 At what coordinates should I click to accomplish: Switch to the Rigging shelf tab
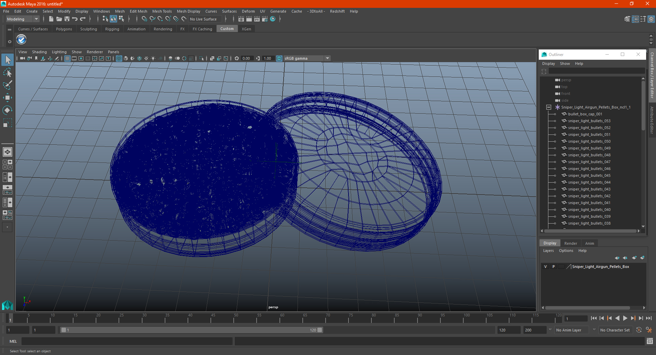112,29
